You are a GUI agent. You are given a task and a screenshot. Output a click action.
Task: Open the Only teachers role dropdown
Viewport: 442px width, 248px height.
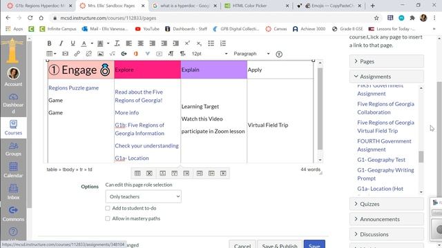(x=143, y=196)
